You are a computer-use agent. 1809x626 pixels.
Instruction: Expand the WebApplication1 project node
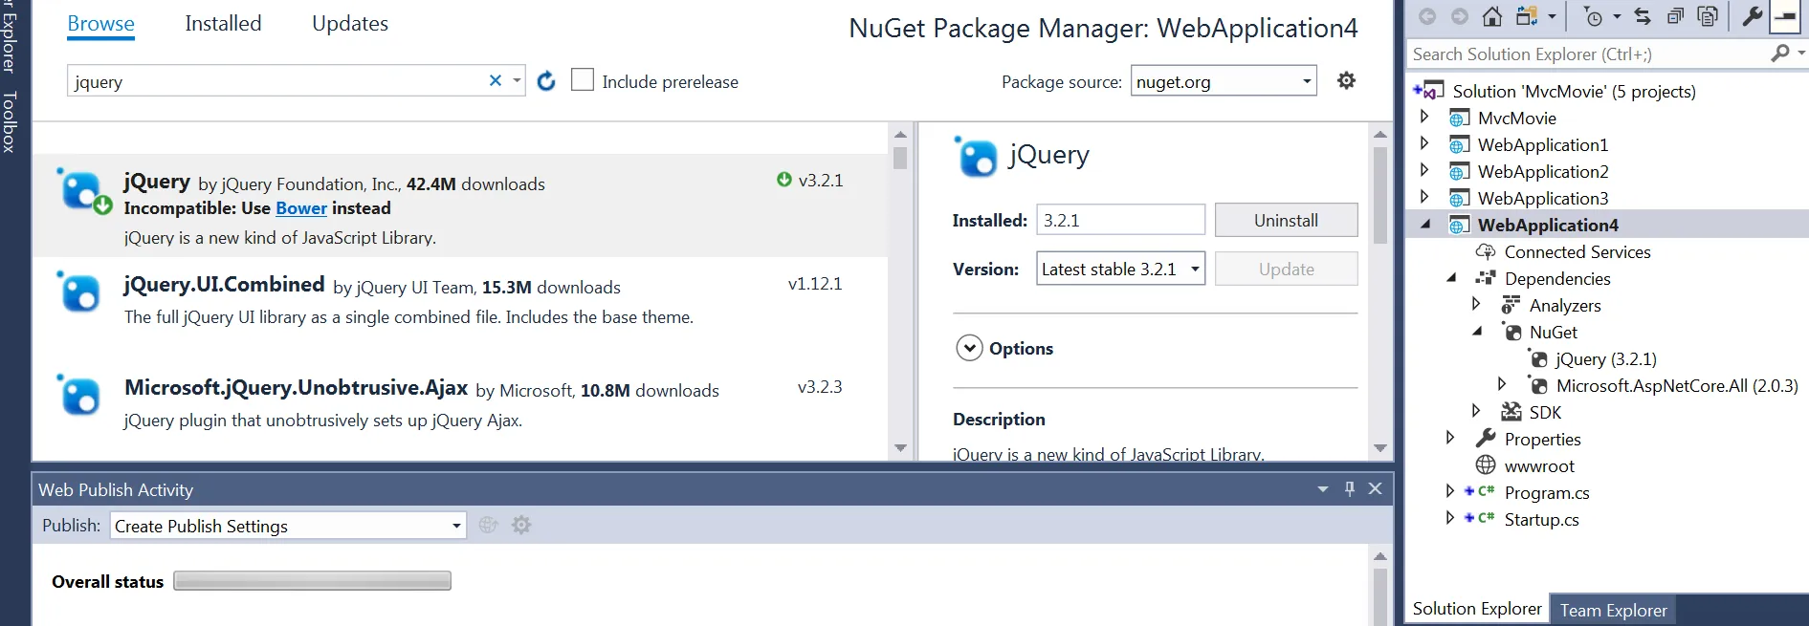(1424, 143)
